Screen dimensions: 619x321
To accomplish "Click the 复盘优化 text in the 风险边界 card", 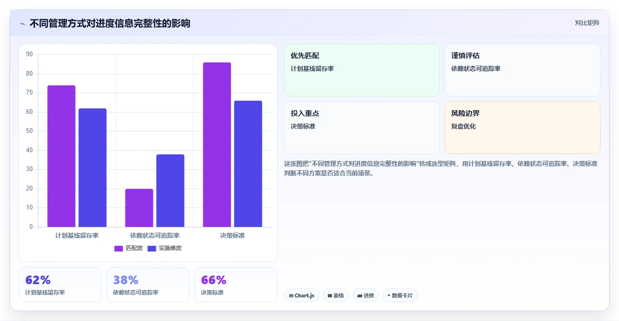I will click(x=464, y=126).
